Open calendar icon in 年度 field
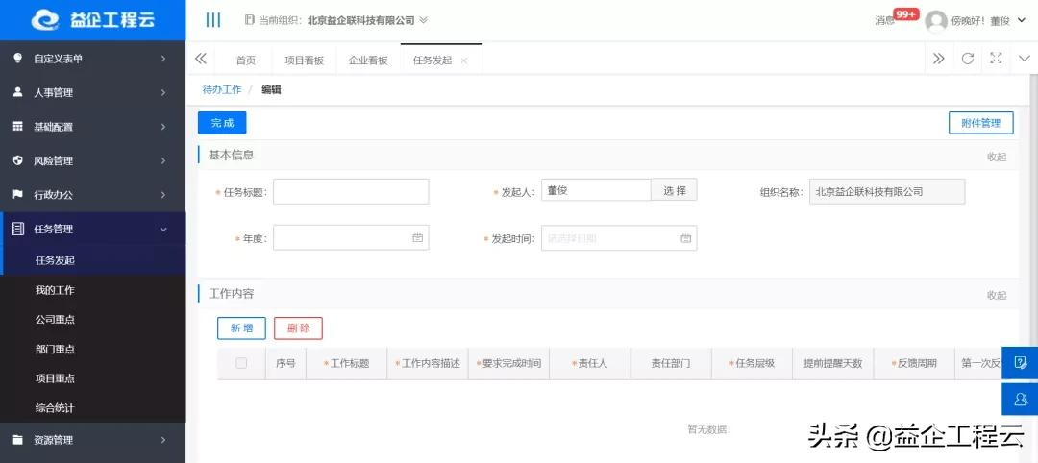This screenshot has width=1038, height=463. click(418, 238)
